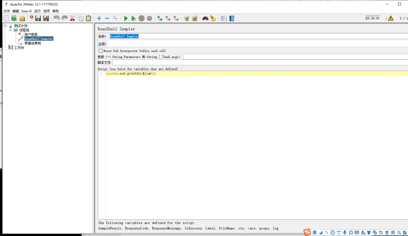Click Sogou voice input microphone
This screenshot has height=236, width=408.
(x=345, y=232)
